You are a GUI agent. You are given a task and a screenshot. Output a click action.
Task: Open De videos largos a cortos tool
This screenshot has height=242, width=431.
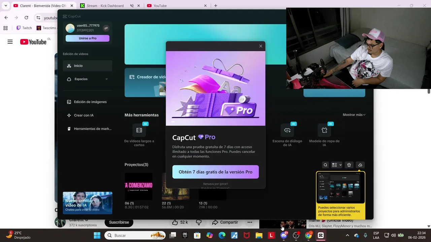tap(139, 135)
